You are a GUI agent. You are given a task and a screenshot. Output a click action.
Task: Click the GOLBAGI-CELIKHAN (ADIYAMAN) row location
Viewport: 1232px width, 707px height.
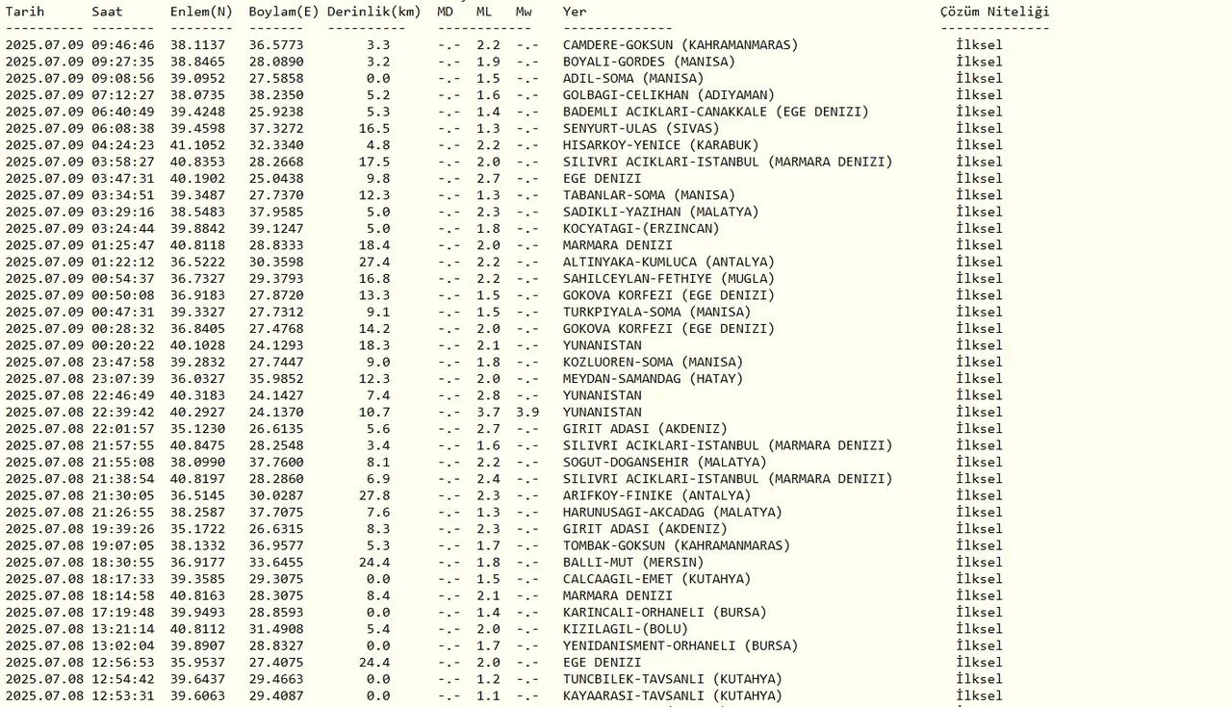pyautogui.click(x=668, y=95)
